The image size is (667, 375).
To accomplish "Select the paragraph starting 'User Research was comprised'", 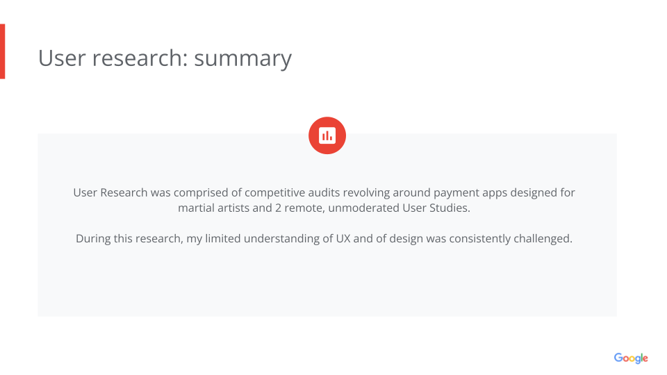I will (x=324, y=200).
